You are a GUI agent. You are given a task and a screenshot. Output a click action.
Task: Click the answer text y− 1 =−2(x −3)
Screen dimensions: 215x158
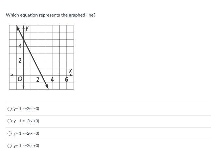[x=26, y=109]
